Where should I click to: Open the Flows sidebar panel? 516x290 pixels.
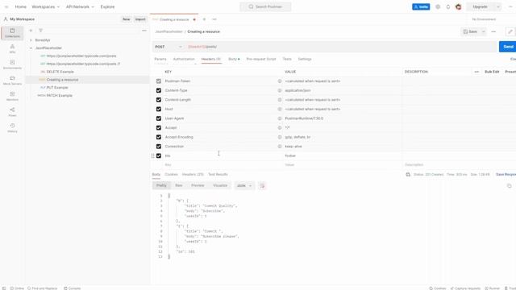[12, 112]
